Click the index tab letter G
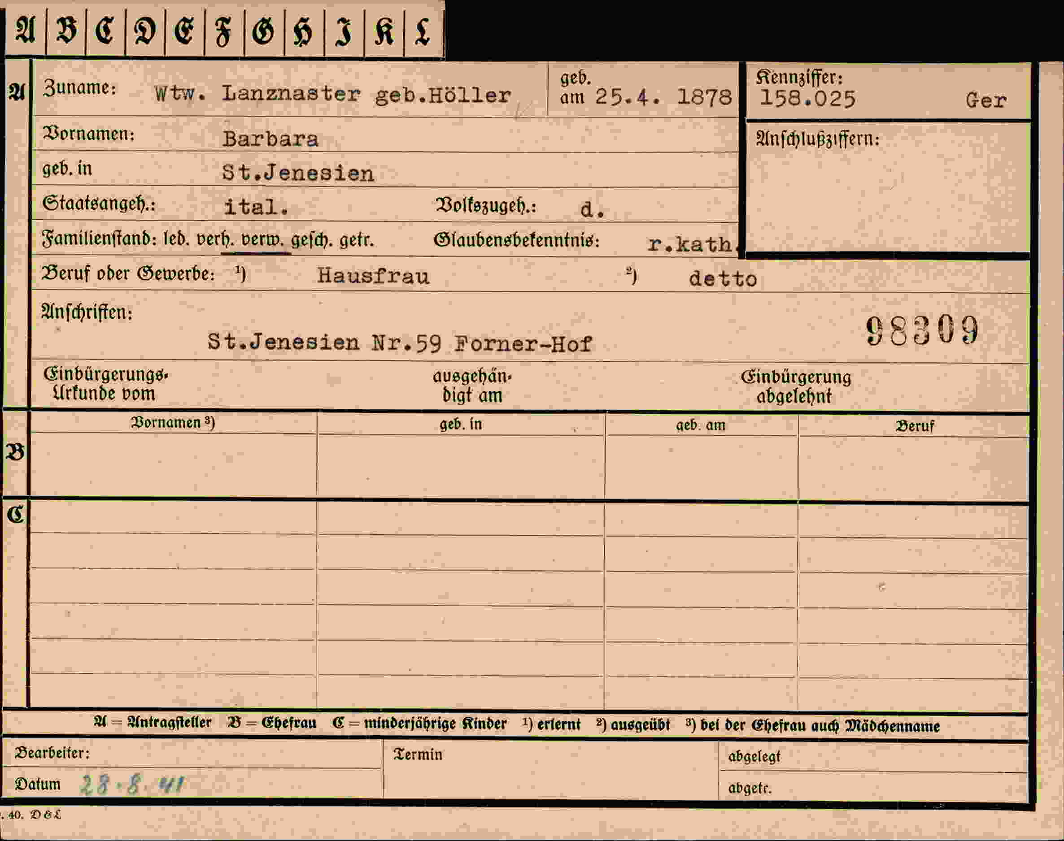 [x=264, y=30]
